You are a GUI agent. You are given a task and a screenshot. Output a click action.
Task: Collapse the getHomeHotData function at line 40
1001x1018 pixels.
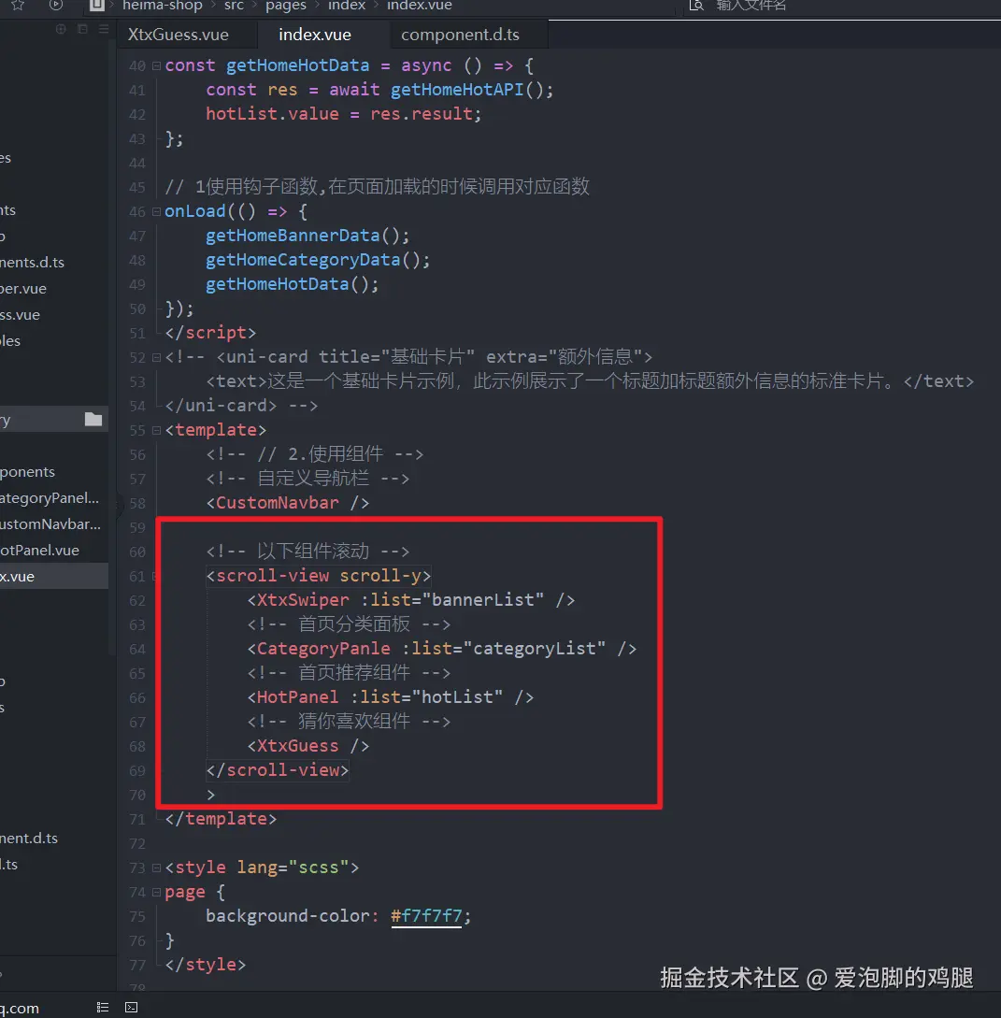pyautogui.click(x=156, y=65)
